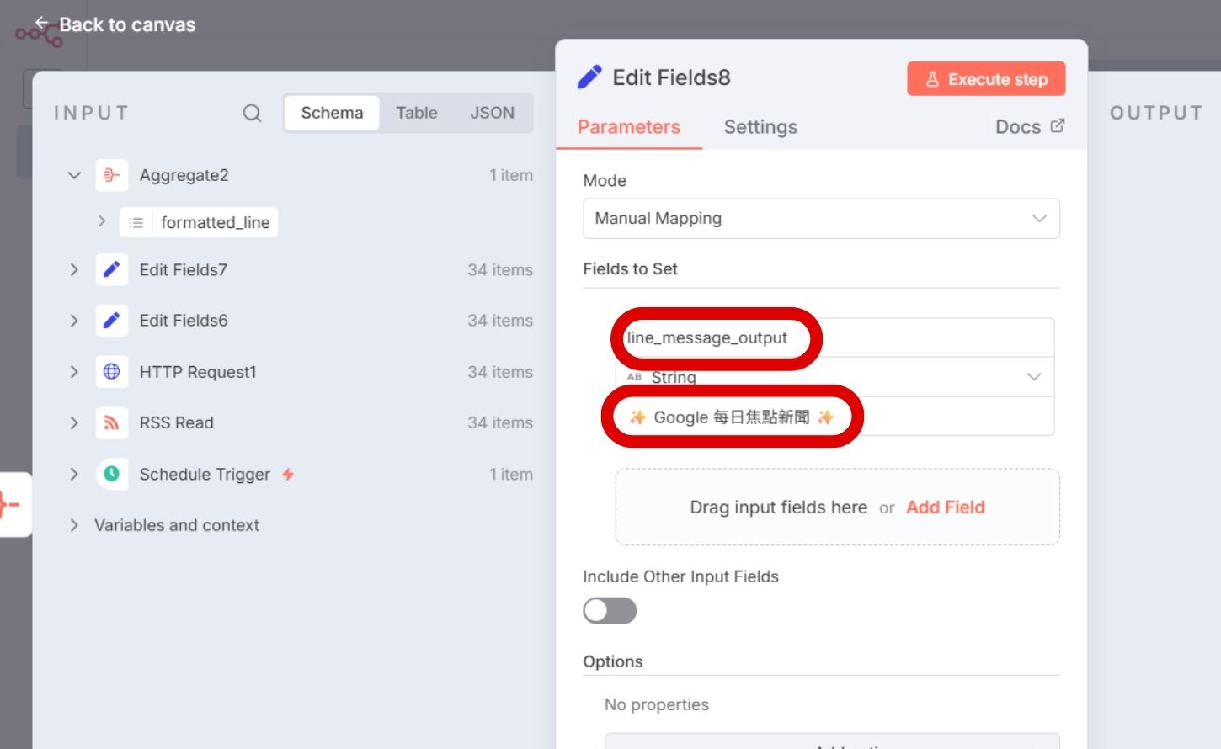Viewport: 1221px width, 749px height.
Task: Click the Schedule Trigger clock icon
Action: coord(111,474)
